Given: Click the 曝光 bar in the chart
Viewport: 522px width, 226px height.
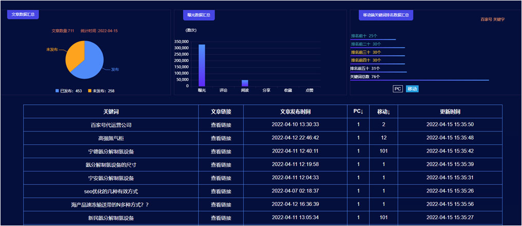Looking at the screenshot, I should coord(201,65).
